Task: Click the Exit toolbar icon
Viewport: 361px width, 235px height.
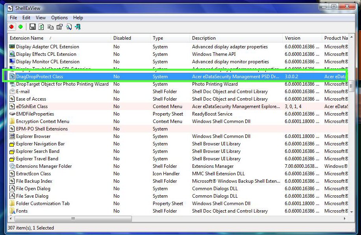Action: click(78, 27)
